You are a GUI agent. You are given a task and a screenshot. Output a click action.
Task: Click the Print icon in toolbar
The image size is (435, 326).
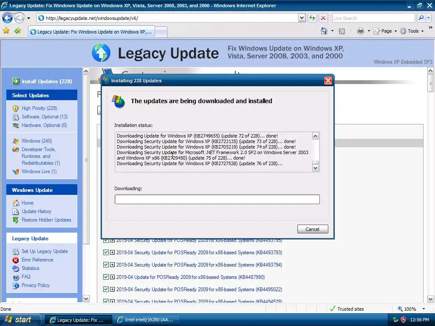pyautogui.click(x=360, y=31)
